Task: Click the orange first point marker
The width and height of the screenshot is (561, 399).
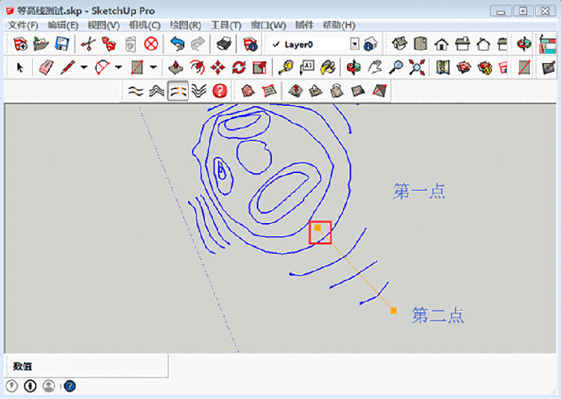Action: tap(318, 228)
